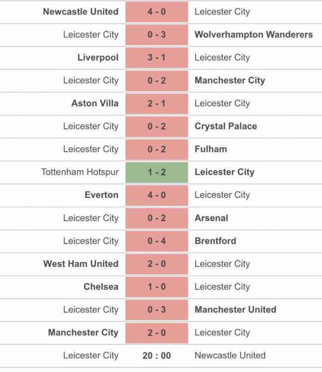Open the Tottenham Hotspur team link
This screenshot has height=372, width=322.
[80, 172]
